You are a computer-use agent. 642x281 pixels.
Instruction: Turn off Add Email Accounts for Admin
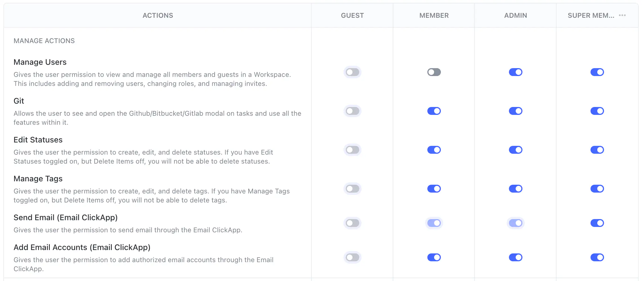point(516,257)
